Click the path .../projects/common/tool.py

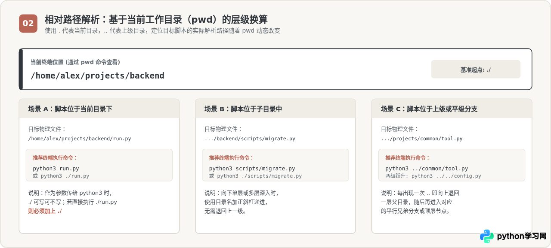(422, 139)
